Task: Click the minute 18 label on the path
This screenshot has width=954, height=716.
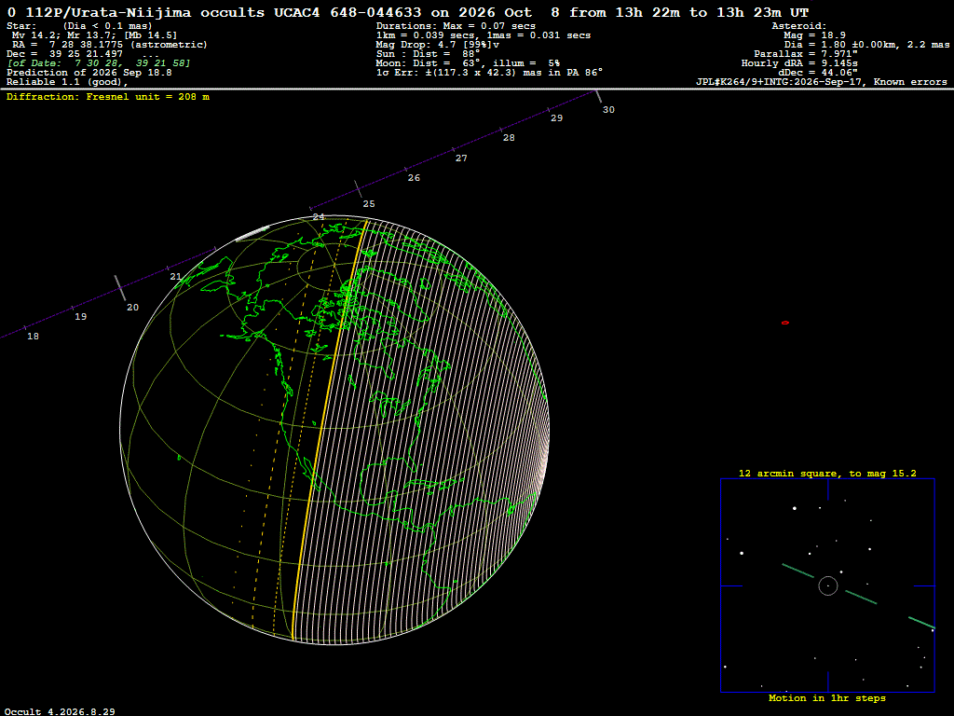Action: [x=33, y=336]
